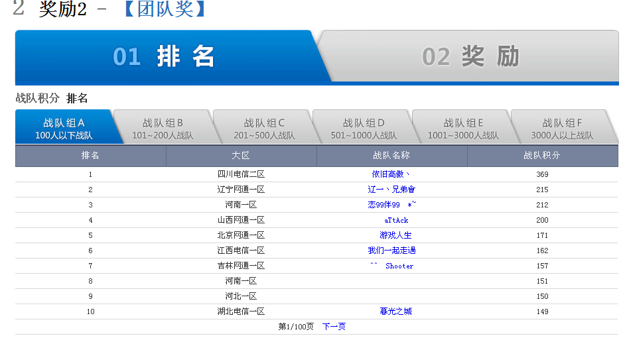Go to next page via 下一页
Screen dimensions: 625x338
click(334, 327)
